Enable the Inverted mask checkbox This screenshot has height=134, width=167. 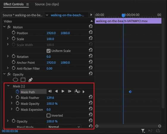click(x=49, y=115)
